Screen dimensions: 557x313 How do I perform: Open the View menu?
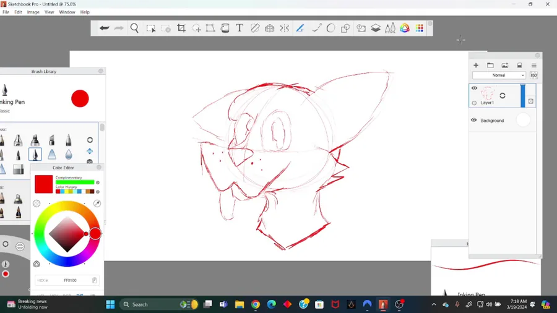click(x=49, y=12)
